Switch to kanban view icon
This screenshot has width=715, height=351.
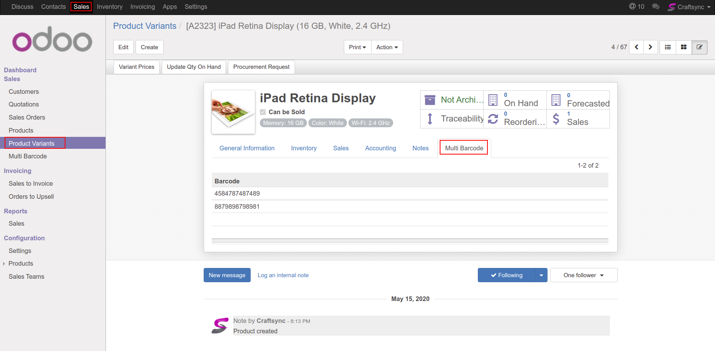(683, 47)
